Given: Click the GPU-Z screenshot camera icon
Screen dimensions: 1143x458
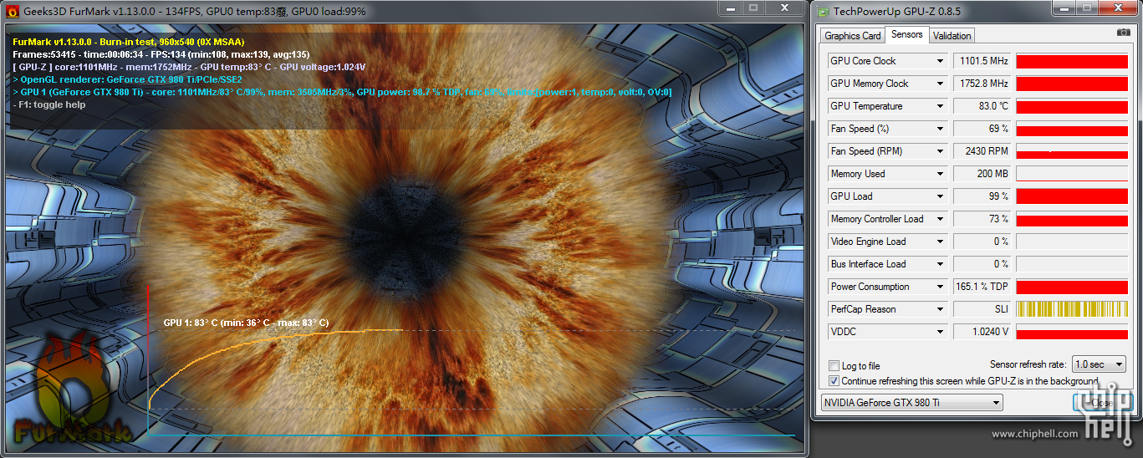Looking at the screenshot, I should 1123,32.
